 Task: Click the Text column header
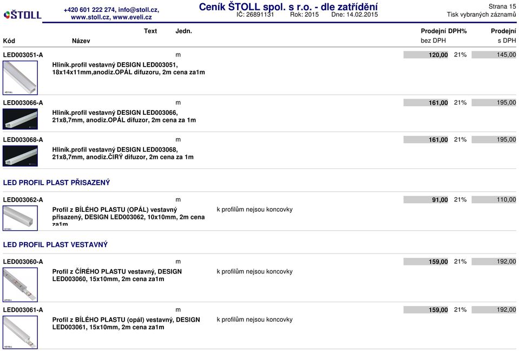tap(150, 31)
